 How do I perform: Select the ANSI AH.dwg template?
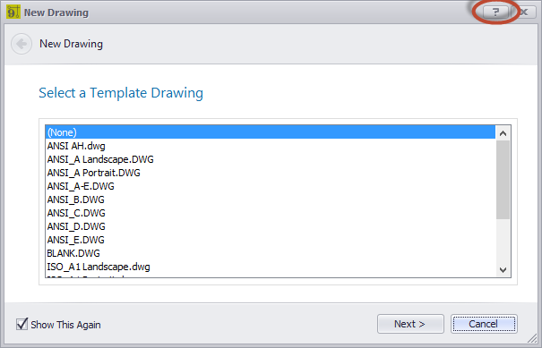pyautogui.click(x=271, y=146)
